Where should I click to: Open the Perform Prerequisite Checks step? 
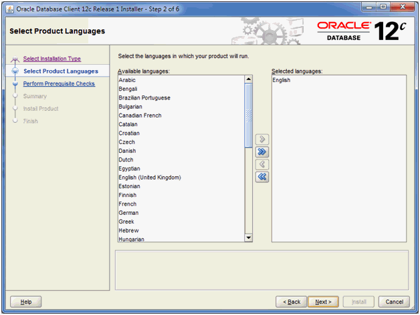pos(59,83)
